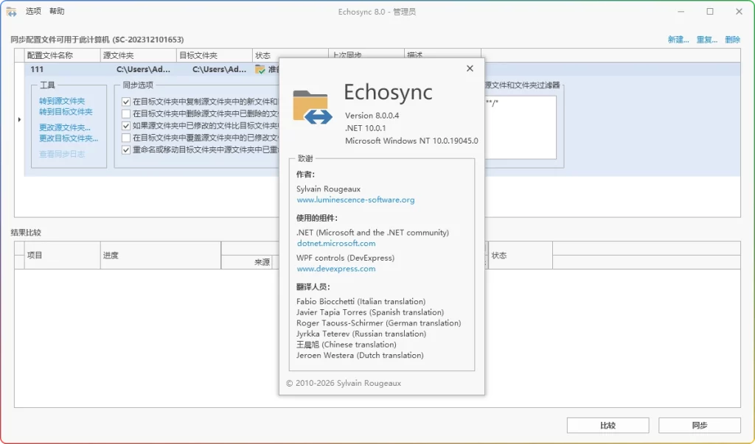This screenshot has width=755, height=444.
Task: Enable overwriting modified files in target folder
Action: tap(125, 138)
